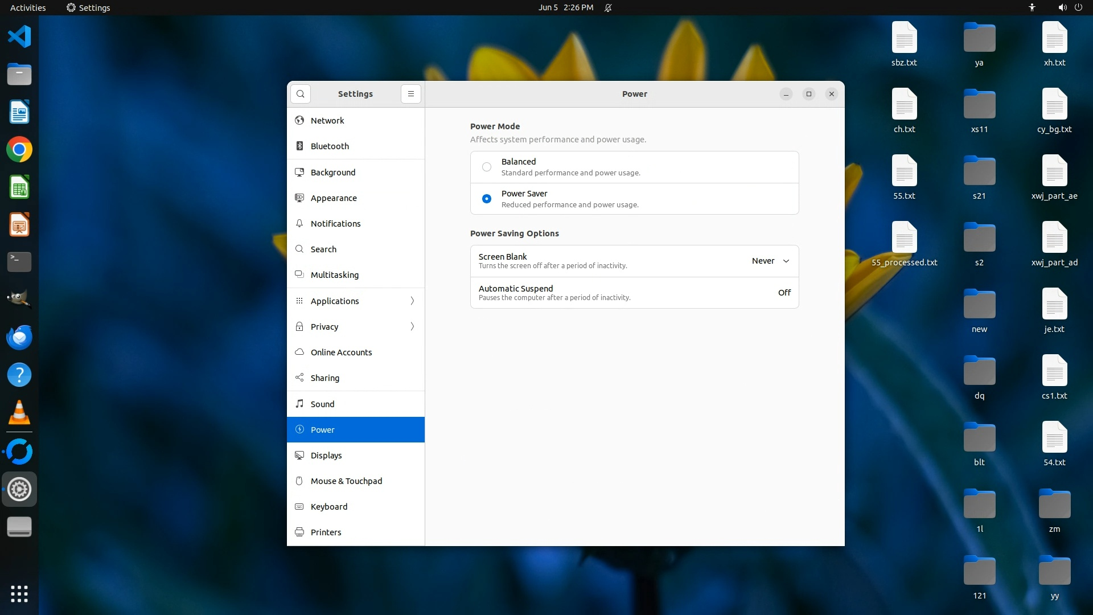Click the Bluetooth icon in sidebar

click(299, 146)
